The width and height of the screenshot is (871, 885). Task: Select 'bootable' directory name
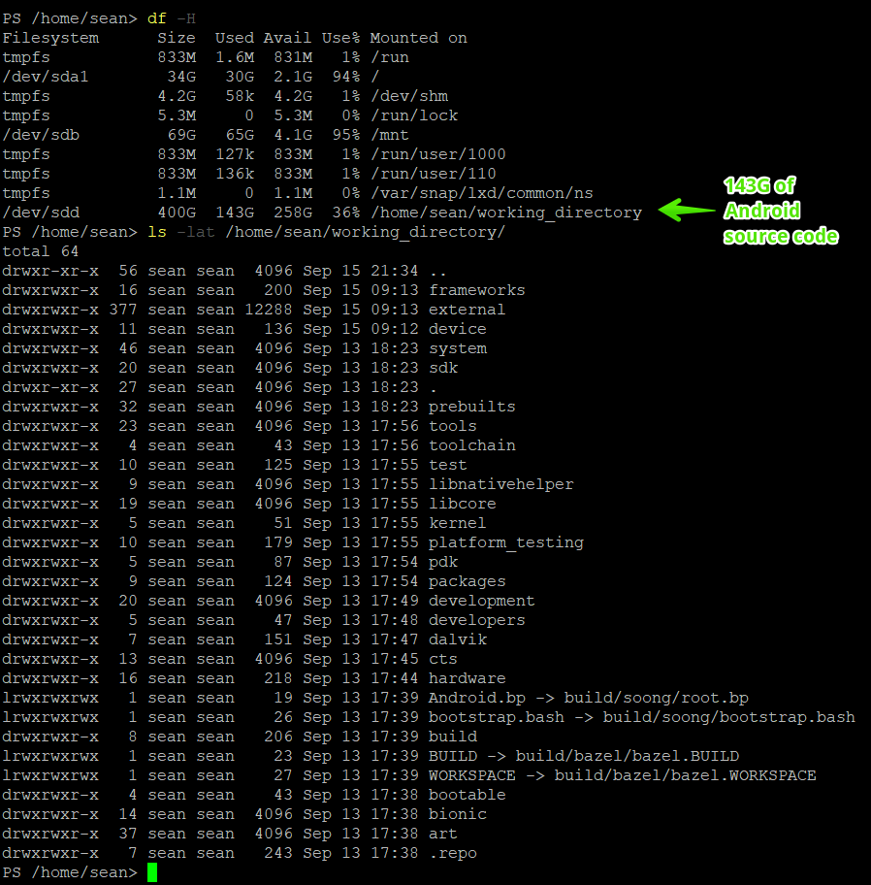468,795
